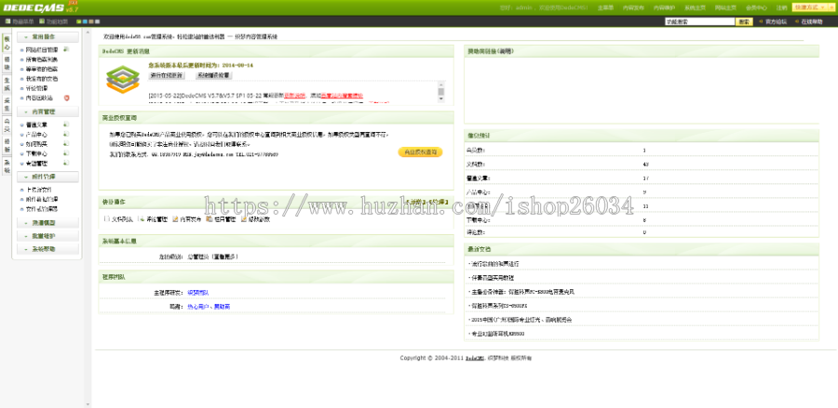Click the speaker icon beside 在线帮助
Viewport: 838px width, 408px height.
click(797, 22)
